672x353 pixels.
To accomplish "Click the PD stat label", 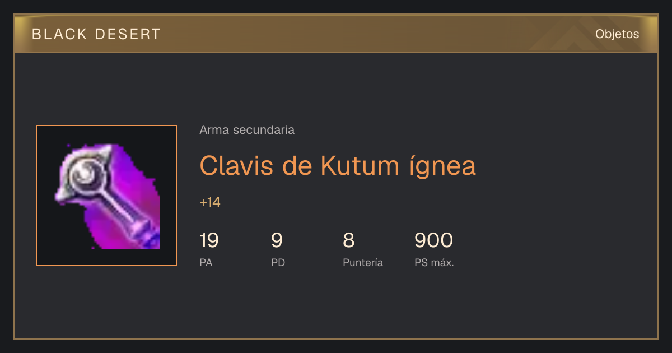I will point(278,262).
